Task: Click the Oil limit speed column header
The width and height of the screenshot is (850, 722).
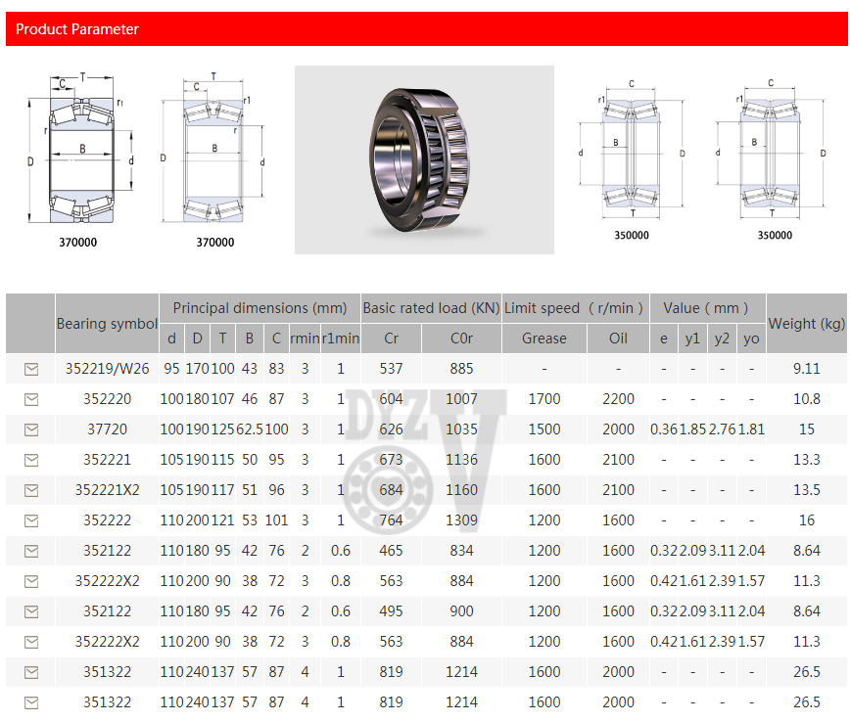Action: [x=618, y=338]
